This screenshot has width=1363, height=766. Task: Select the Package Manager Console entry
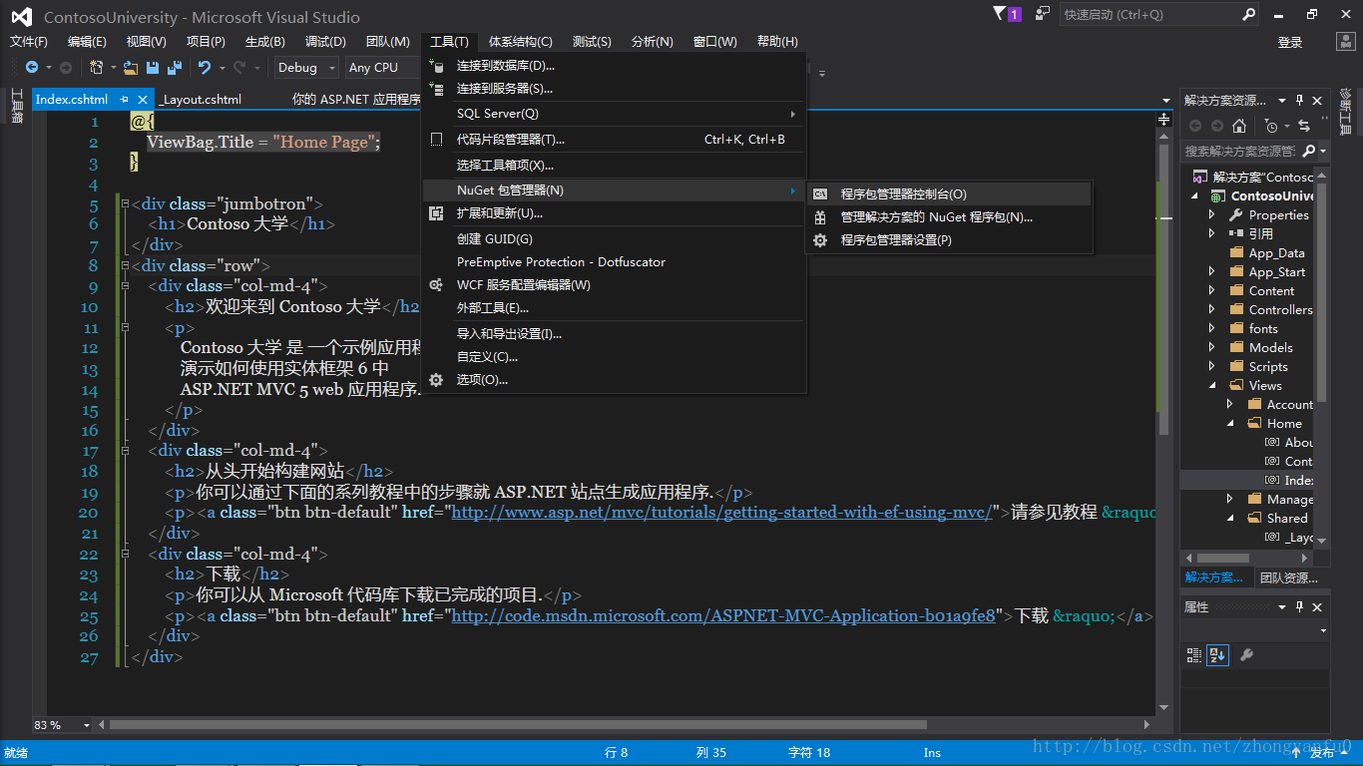coord(948,194)
